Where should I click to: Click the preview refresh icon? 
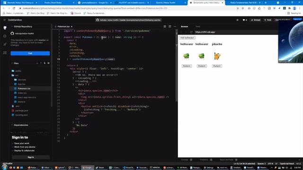(x=191, y=32)
